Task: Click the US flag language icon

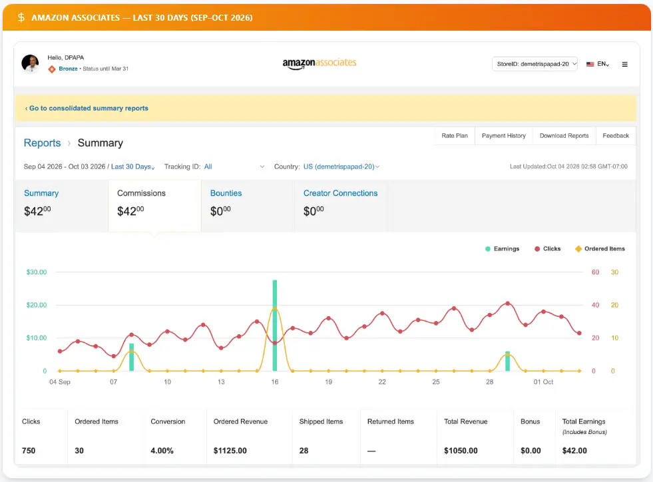Action: [590, 64]
